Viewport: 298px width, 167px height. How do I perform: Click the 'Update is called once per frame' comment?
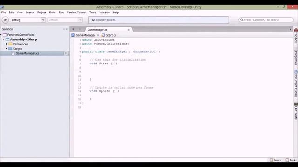click(x=122, y=88)
